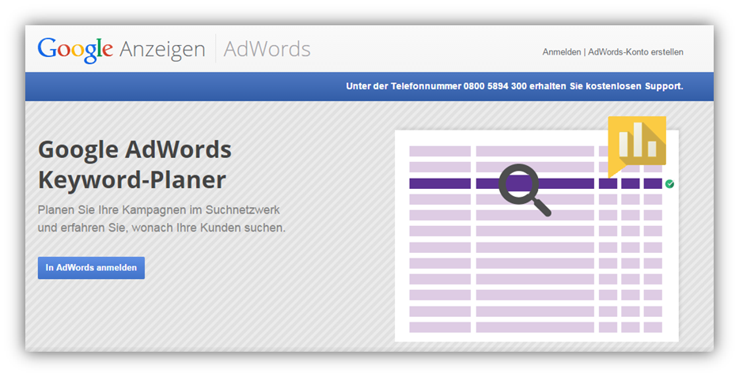
Task: Click the first column cell of highlighted row
Action: click(x=440, y=183)
